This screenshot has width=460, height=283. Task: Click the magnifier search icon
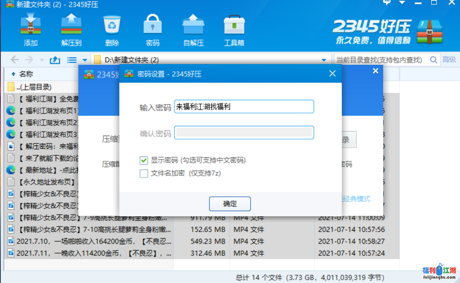point(433,60)
